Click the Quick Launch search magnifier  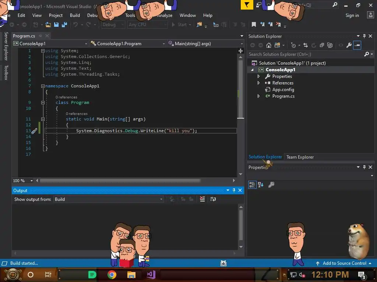(335, 5)
